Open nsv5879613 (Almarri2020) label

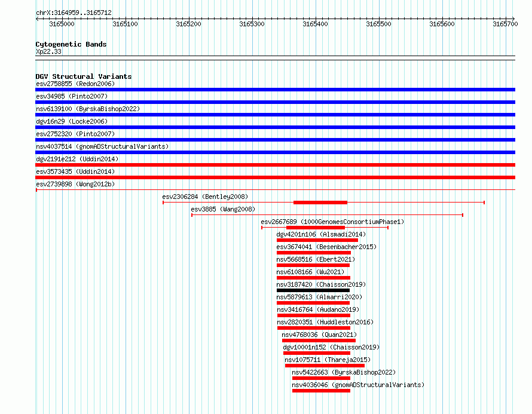click(319, 297)
